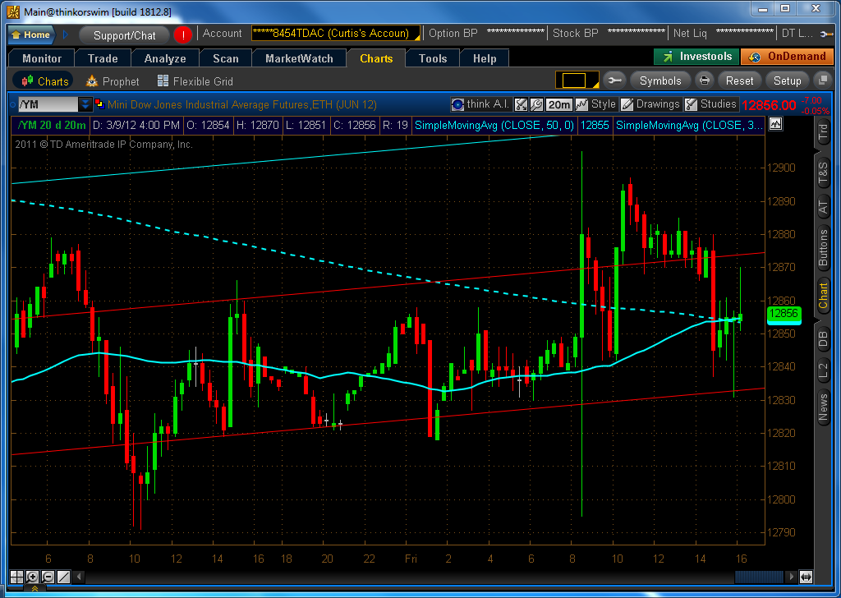This screenshot has width=841, height=598.
Task: Open the Prophet sub-tab
Action: click(x=113, y=81)
